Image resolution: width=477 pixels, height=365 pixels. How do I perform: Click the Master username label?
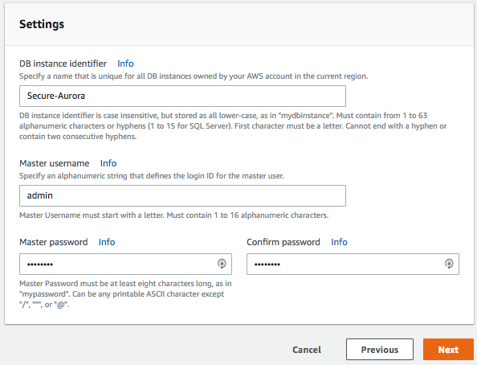coord(55,163)
